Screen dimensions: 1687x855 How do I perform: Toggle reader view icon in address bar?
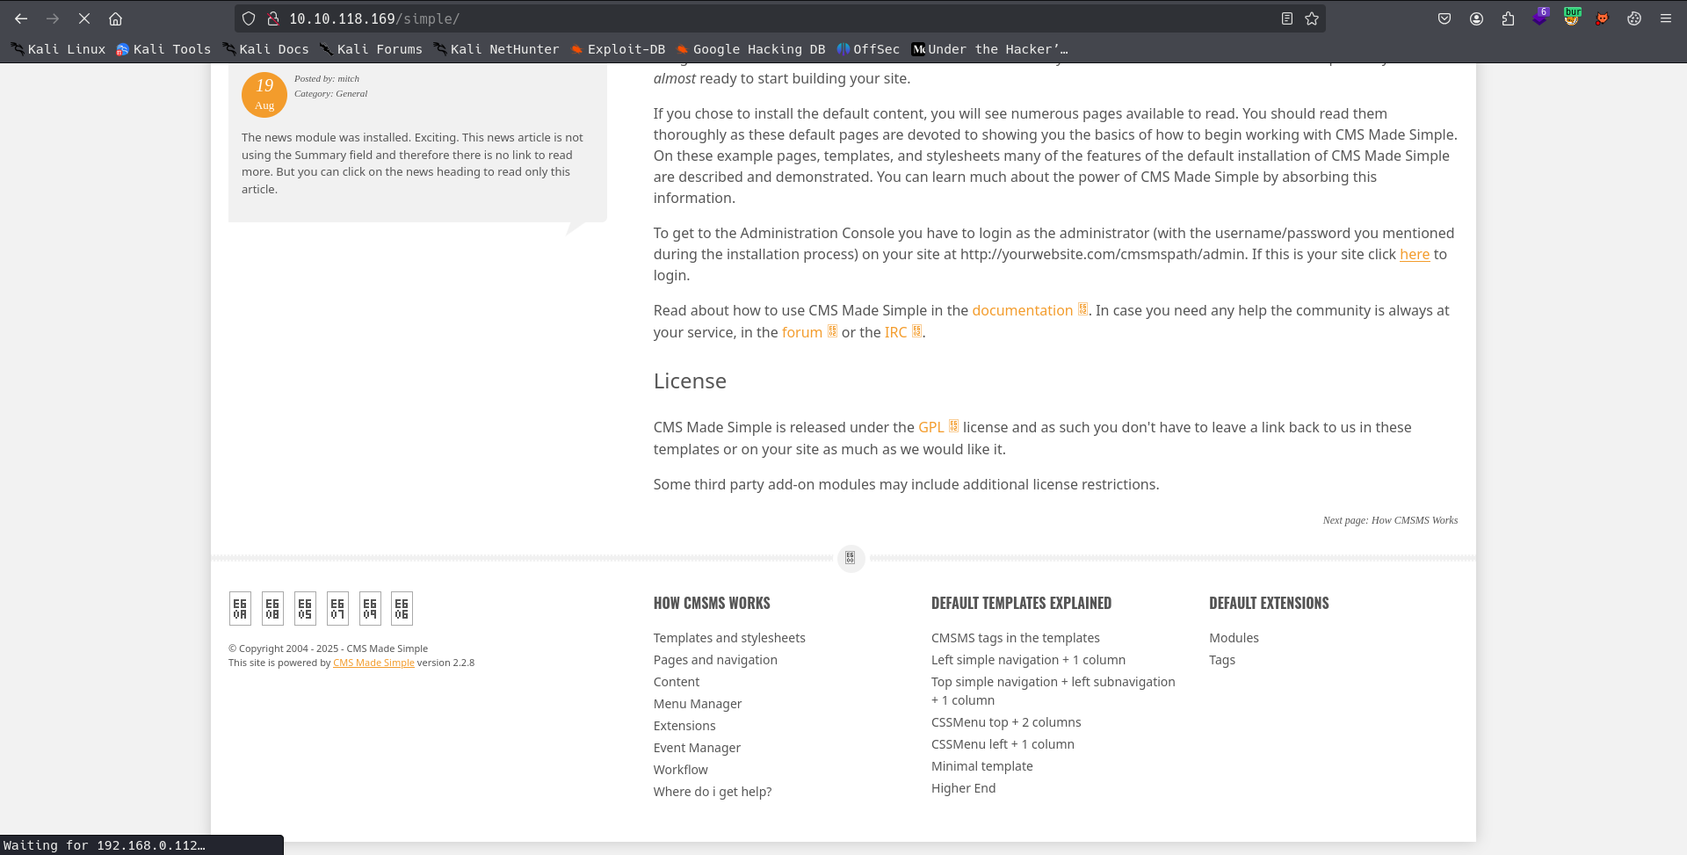tap(1287, 18)
